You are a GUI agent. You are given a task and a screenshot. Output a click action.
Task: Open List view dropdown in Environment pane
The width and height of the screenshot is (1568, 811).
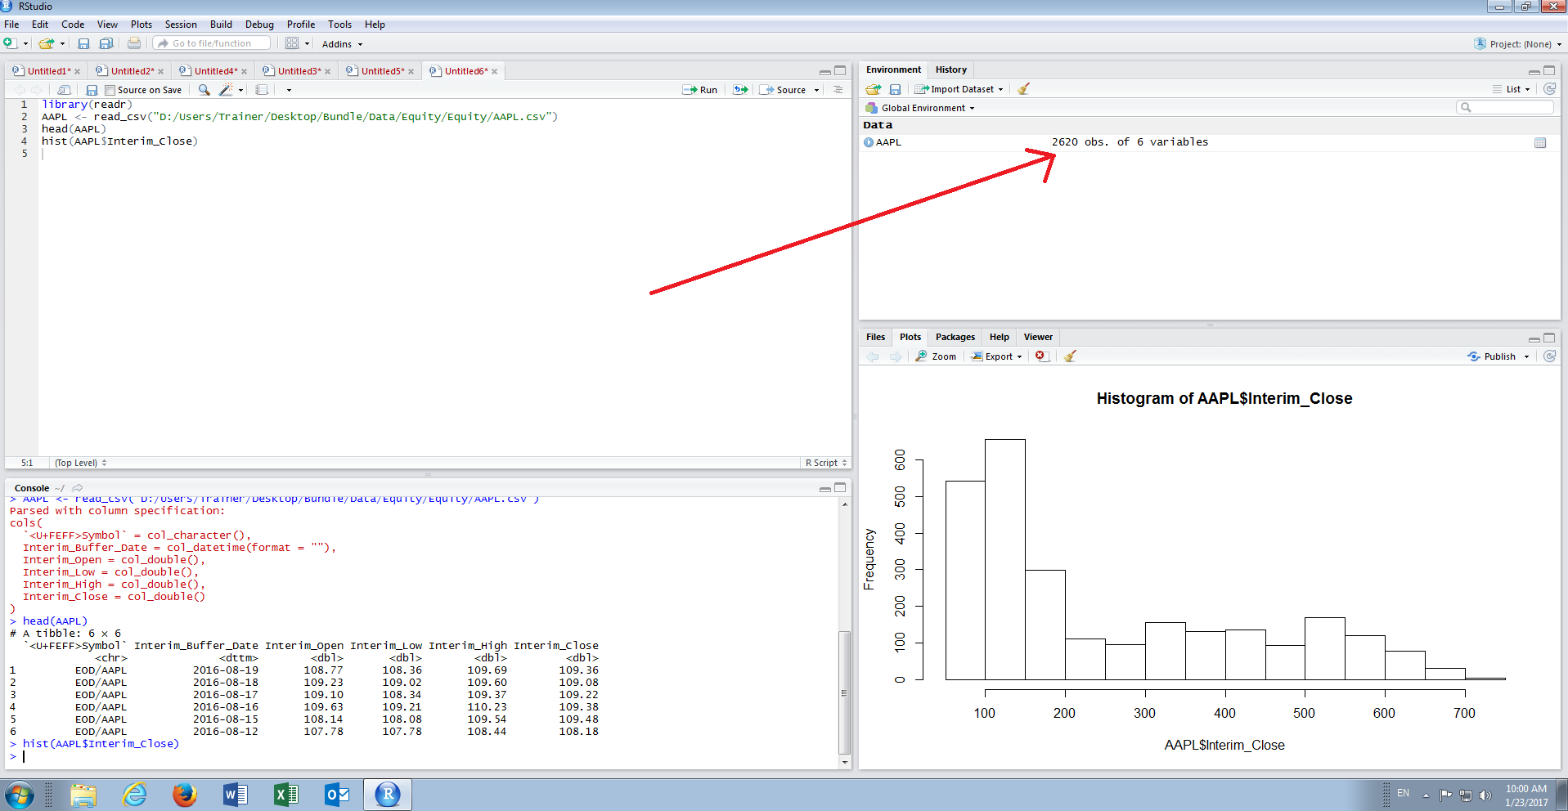pyautogui.click(x=1511, y=89)
